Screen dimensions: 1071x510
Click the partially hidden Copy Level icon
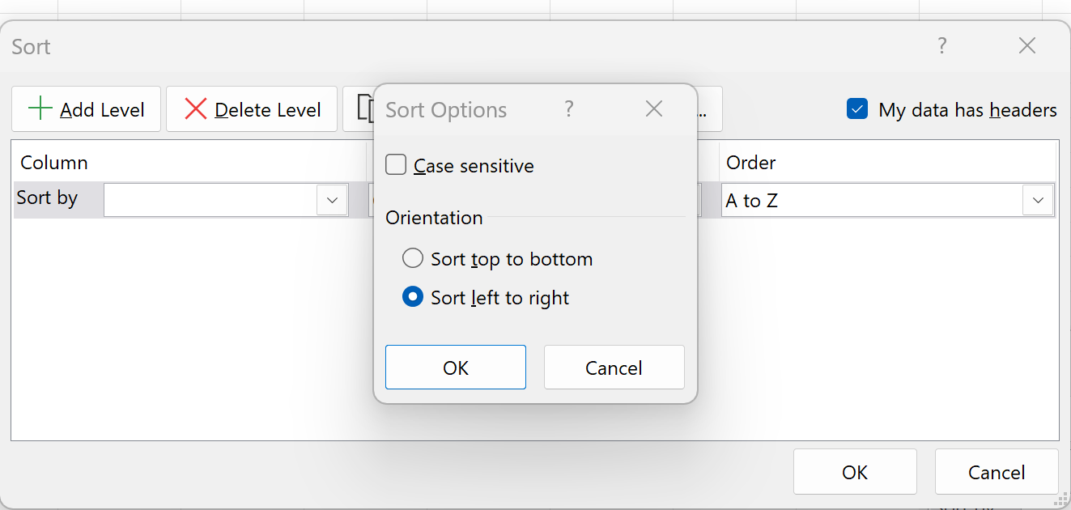[x=363, y=108]
